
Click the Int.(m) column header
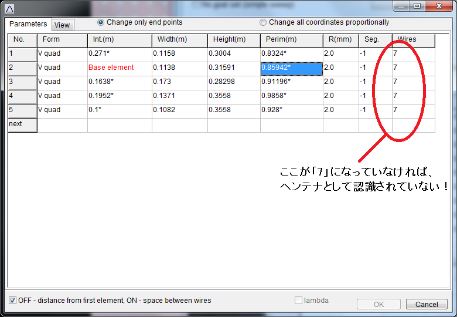coord(120,41)
